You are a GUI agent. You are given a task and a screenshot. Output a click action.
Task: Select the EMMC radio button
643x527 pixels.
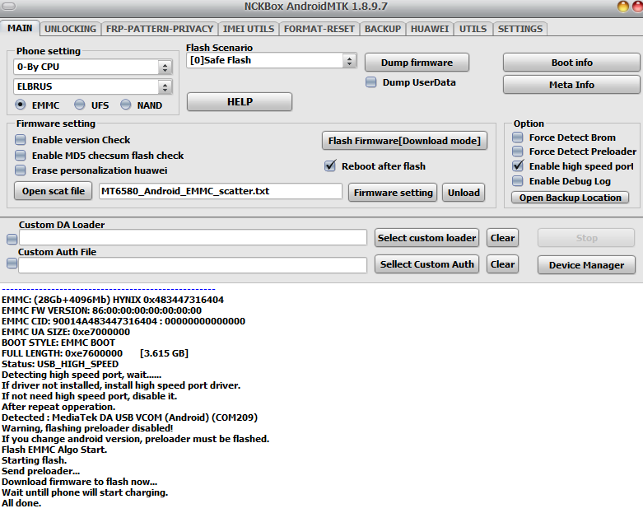tap(20, 105)
